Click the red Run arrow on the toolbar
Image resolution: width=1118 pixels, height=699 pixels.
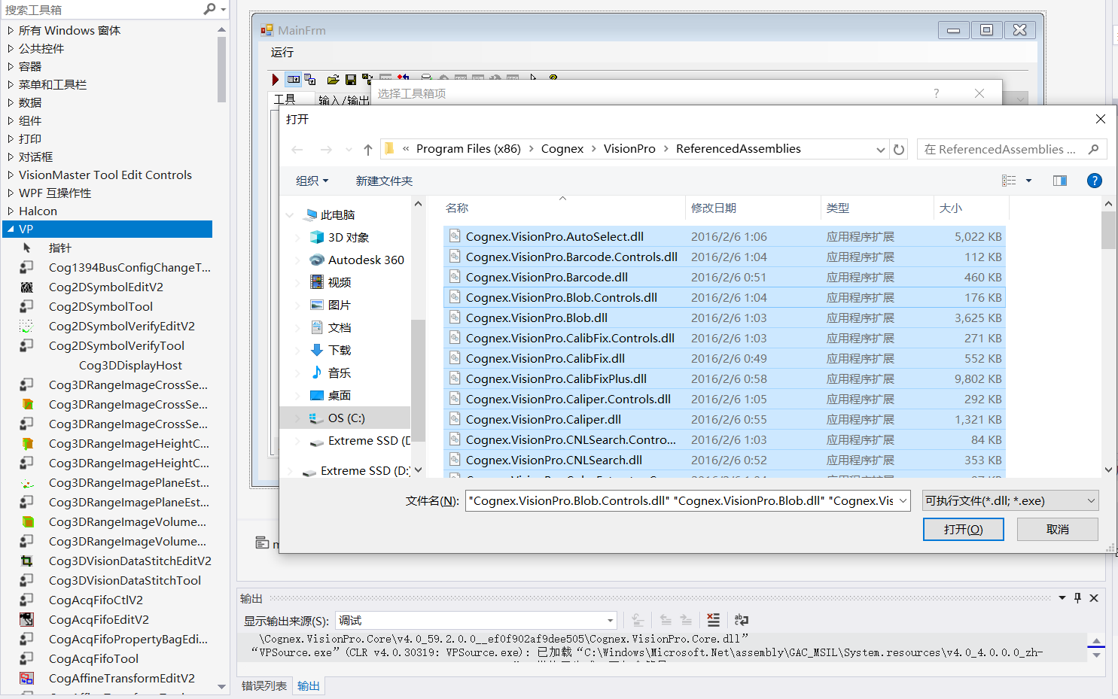pyautogui.click(x=276, y=79)
